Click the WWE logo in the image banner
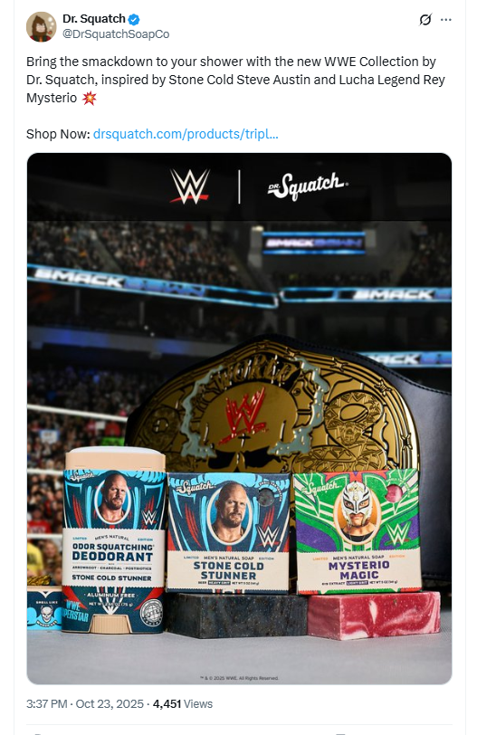The height and width of the screenshot is (735, 477). (x=190, y=186)
